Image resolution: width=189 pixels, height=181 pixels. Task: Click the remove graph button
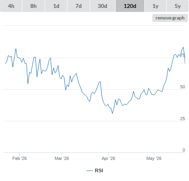[x=170, y=18]
